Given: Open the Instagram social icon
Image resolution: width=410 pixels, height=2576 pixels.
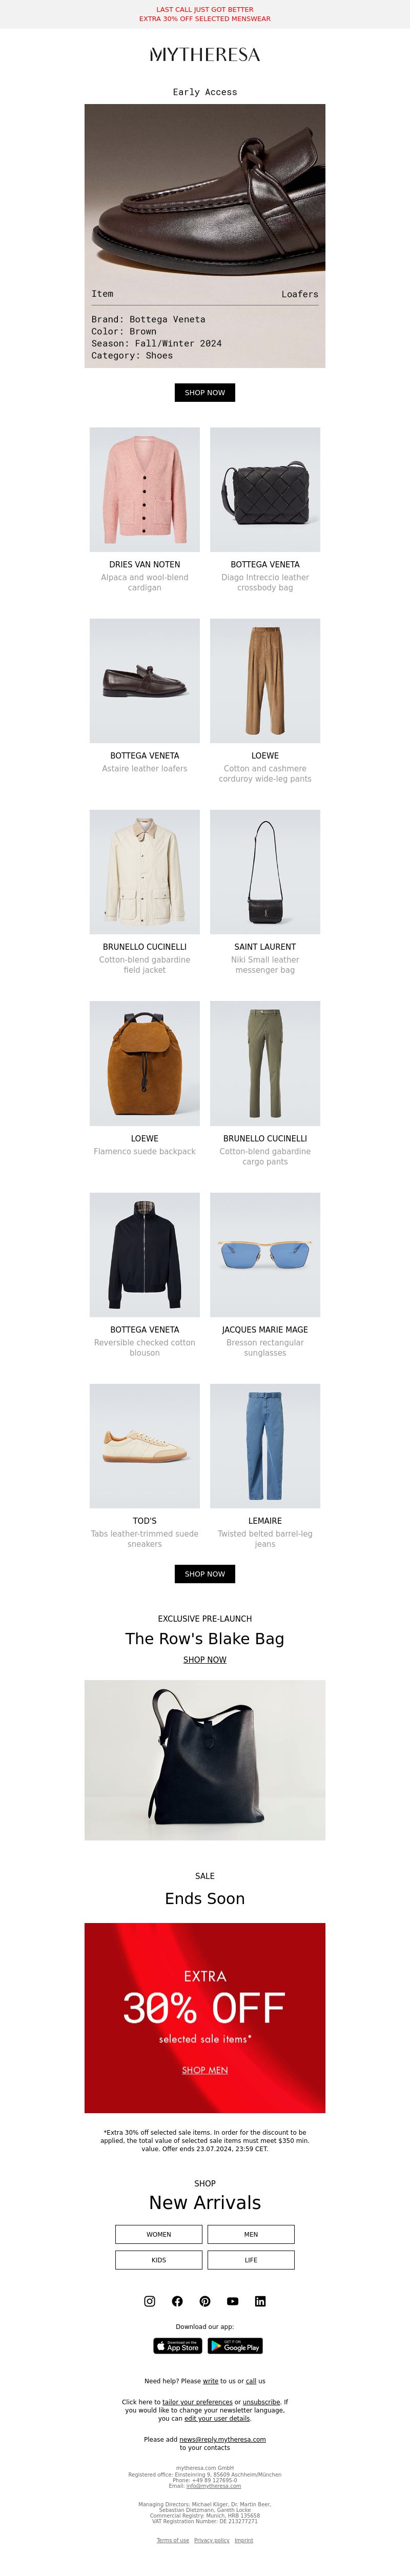Looking at the screenshot, I should [x=150, y=2301].
